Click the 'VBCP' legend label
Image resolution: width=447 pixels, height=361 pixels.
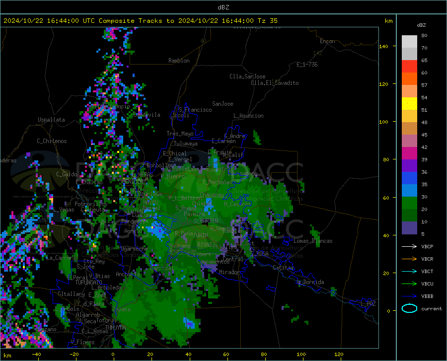coord(427,246)
